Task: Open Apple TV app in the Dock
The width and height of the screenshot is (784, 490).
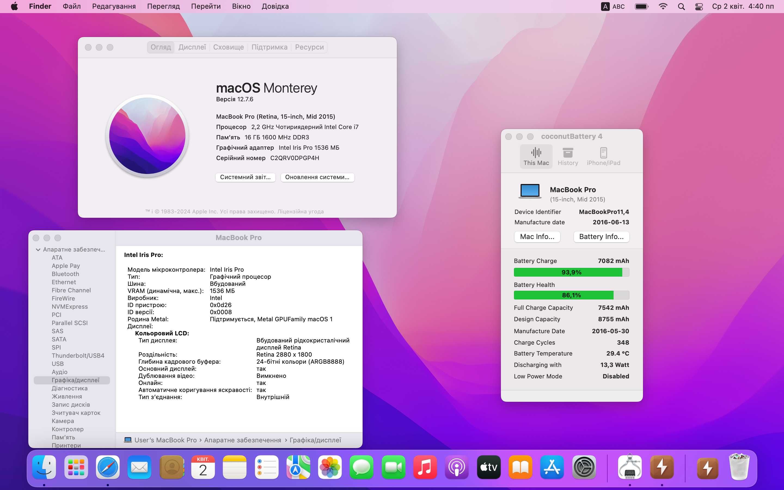Action: click(489, 467)
